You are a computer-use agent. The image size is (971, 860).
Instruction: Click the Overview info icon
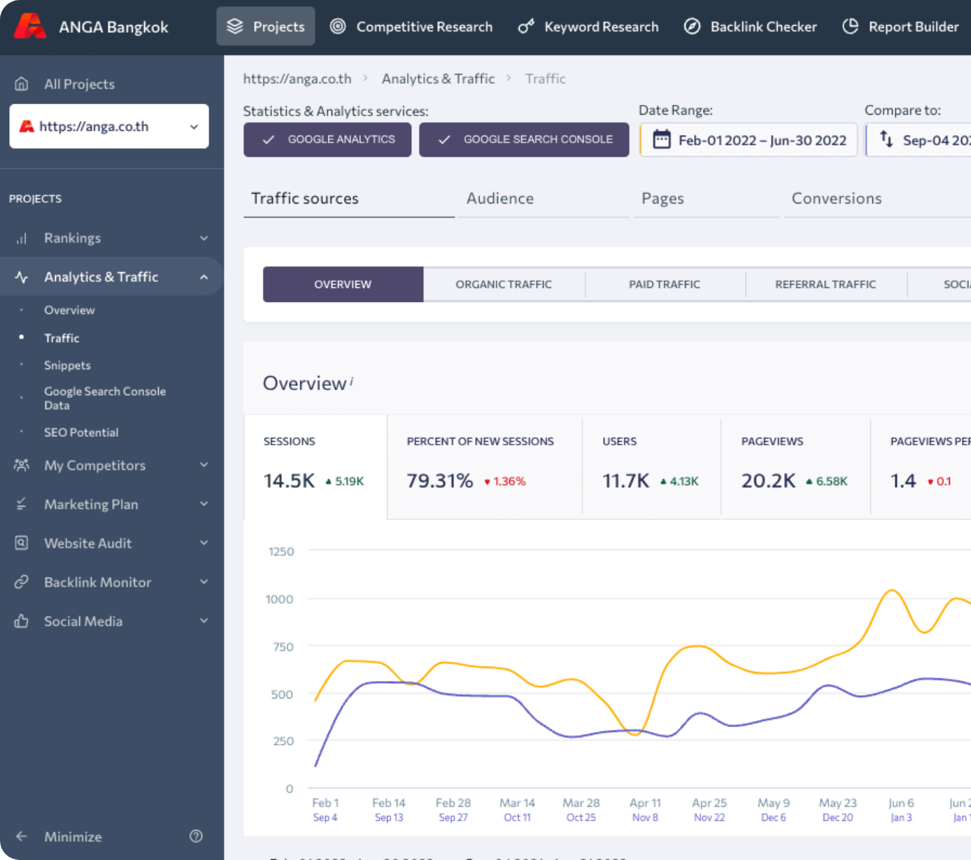pyautogui.click(x=351, y=381)
